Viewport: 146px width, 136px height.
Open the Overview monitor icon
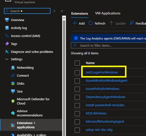click(x=7, y=20)
